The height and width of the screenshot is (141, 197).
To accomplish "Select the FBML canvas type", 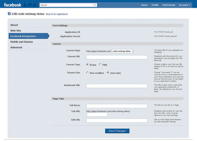I will pos(100,65).
